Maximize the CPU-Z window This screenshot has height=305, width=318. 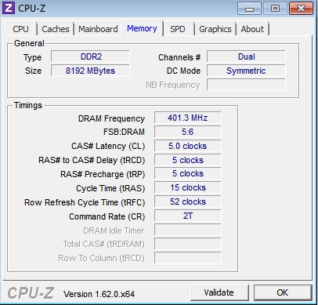click(x=275, y=9)
